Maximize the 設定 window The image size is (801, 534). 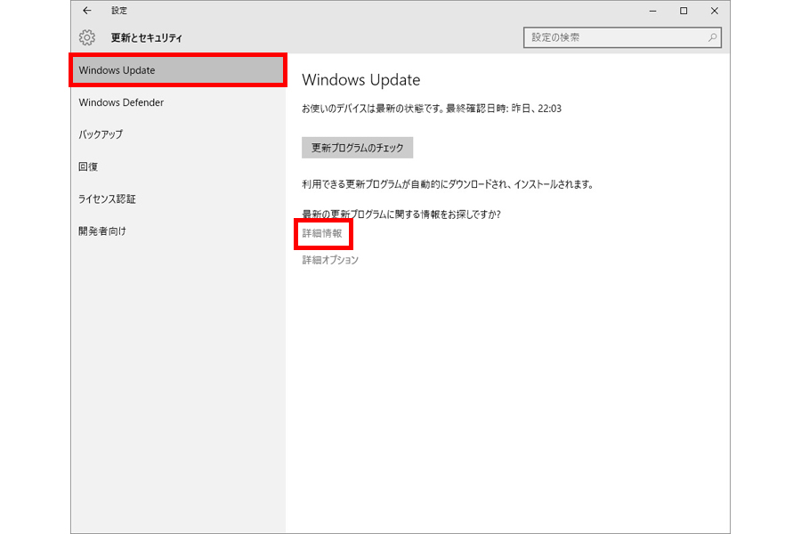click(x=684, y=11)
